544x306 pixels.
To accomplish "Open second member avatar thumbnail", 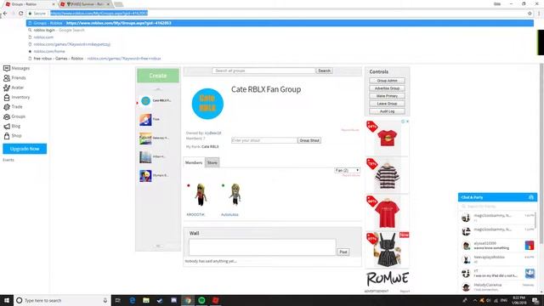I will (x=235, y=195).
